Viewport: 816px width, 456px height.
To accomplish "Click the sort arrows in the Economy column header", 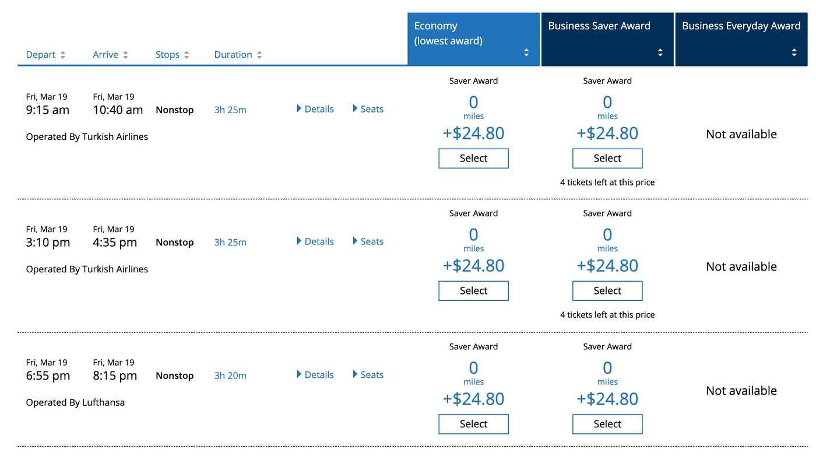I will point(526,52).
